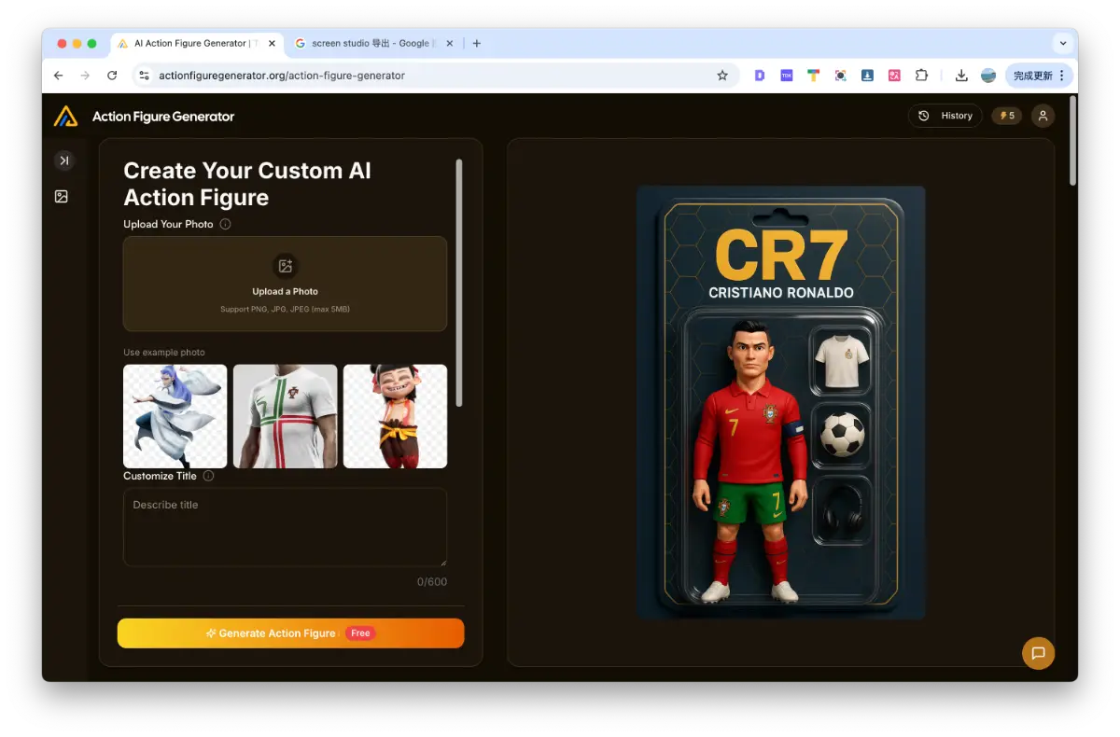Click the form panel scrollbar

pos(458,283)
